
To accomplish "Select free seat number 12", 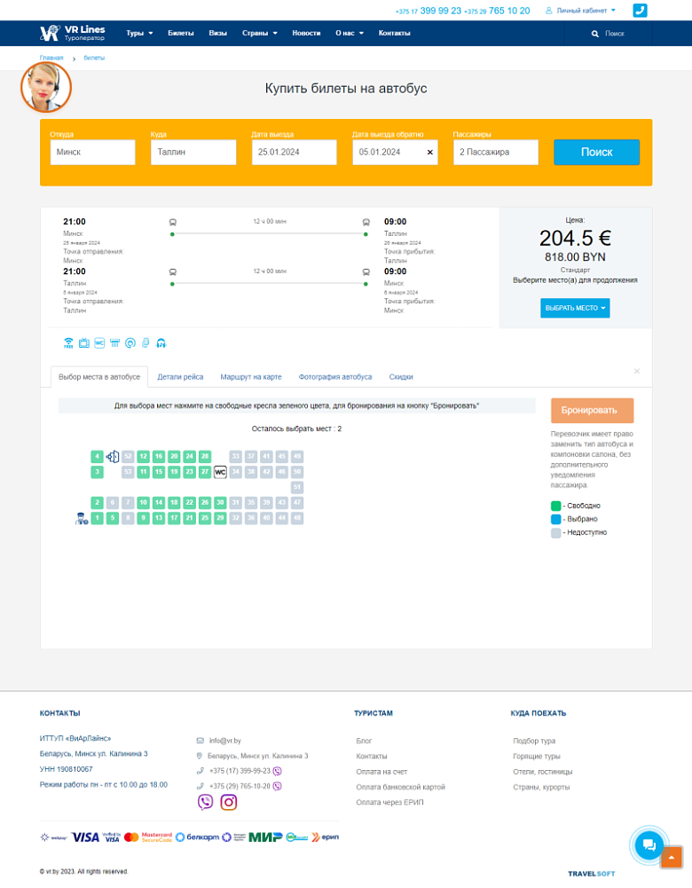I will (143, 457).
